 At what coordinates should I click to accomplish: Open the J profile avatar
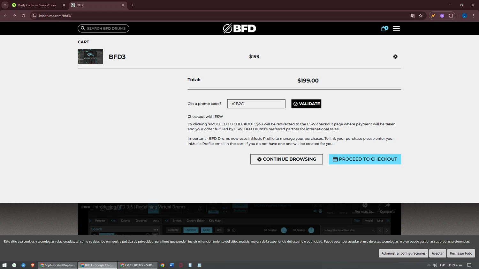[464, 16]
